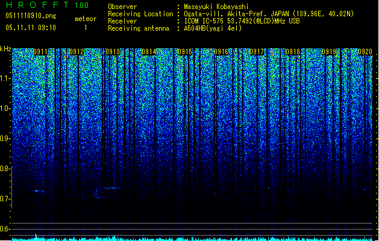Click the yellow detection spike in the bottom power graph
The image size is (379, 241).
coord(36,237)
